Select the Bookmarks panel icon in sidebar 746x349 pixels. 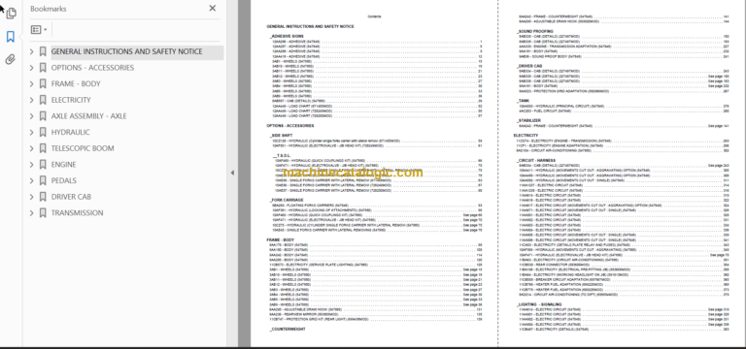click(11, 37)
